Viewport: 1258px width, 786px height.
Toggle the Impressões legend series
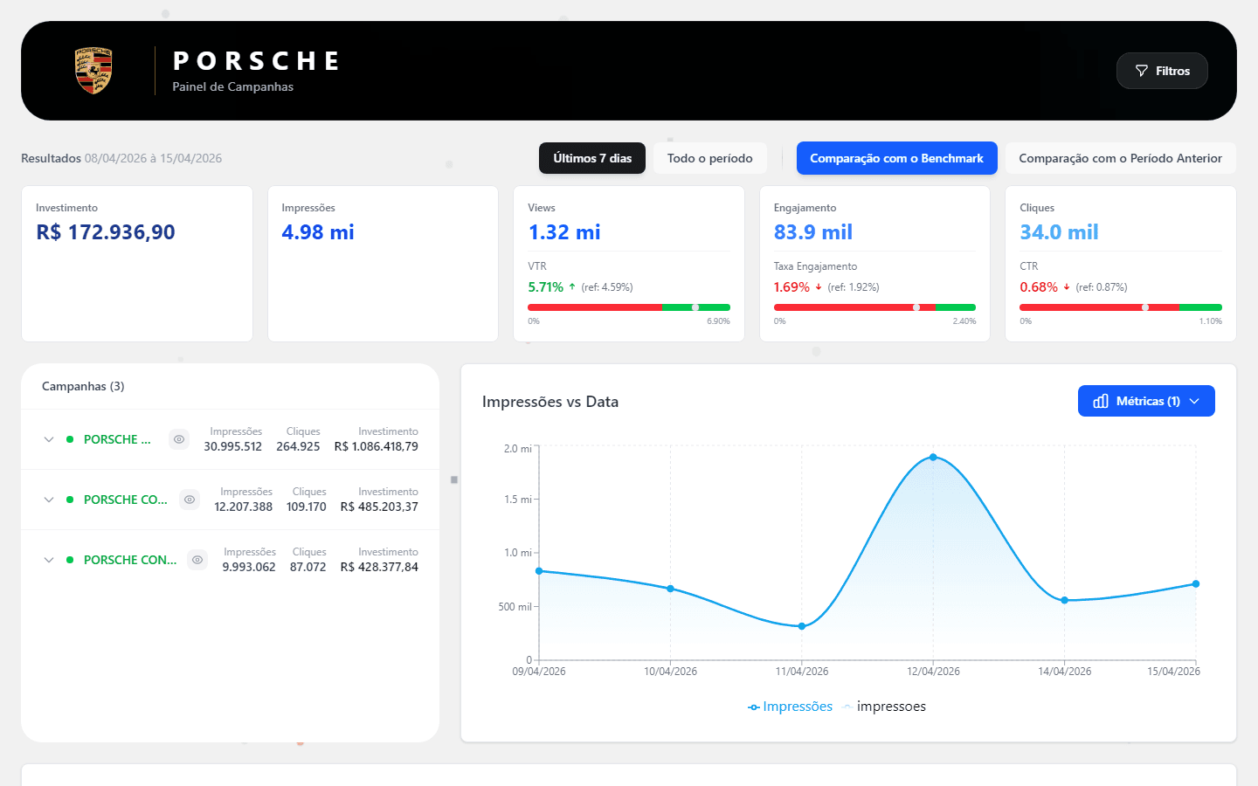[x=790, y=707]
